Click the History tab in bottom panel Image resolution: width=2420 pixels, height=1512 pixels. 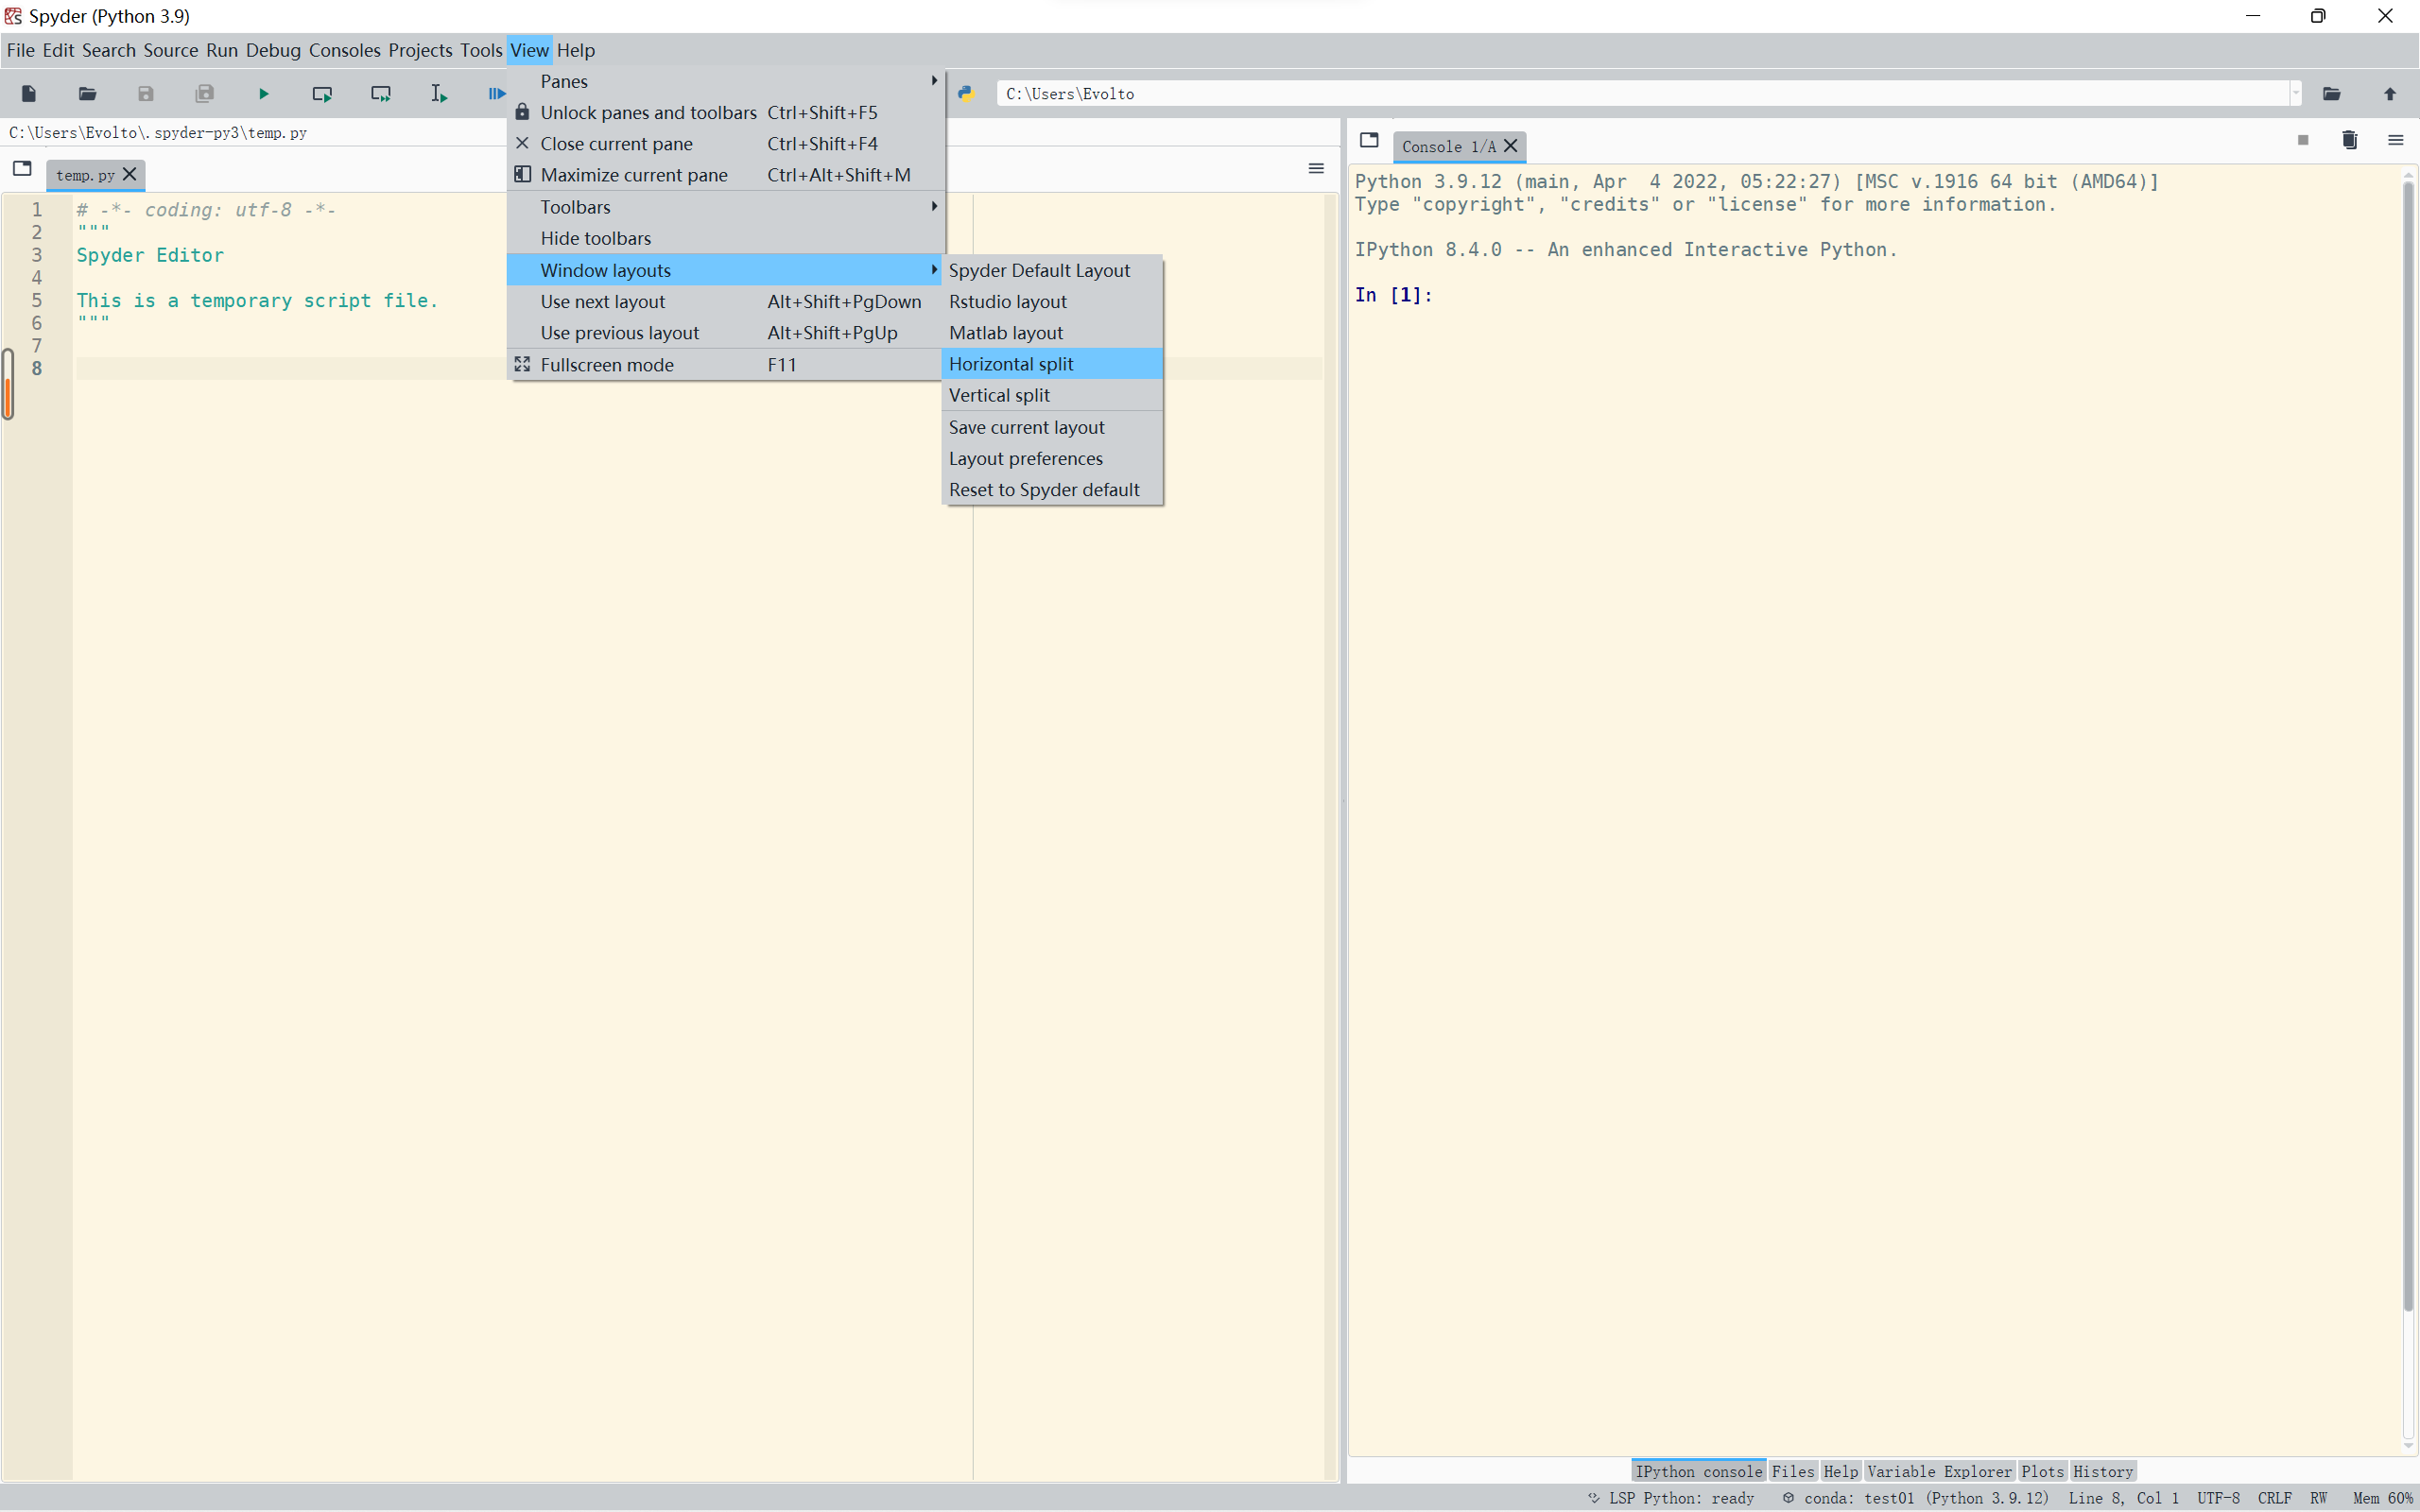[x=2103, y=1470]
